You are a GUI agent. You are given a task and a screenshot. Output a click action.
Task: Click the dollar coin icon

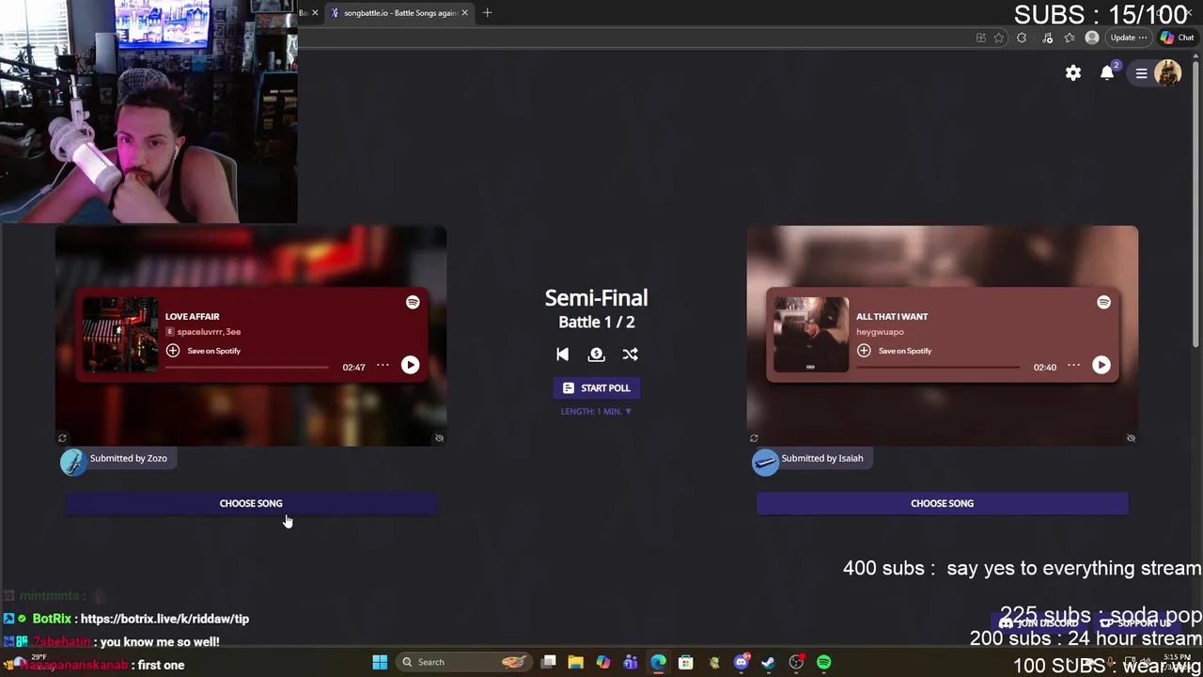pos(596,354)
